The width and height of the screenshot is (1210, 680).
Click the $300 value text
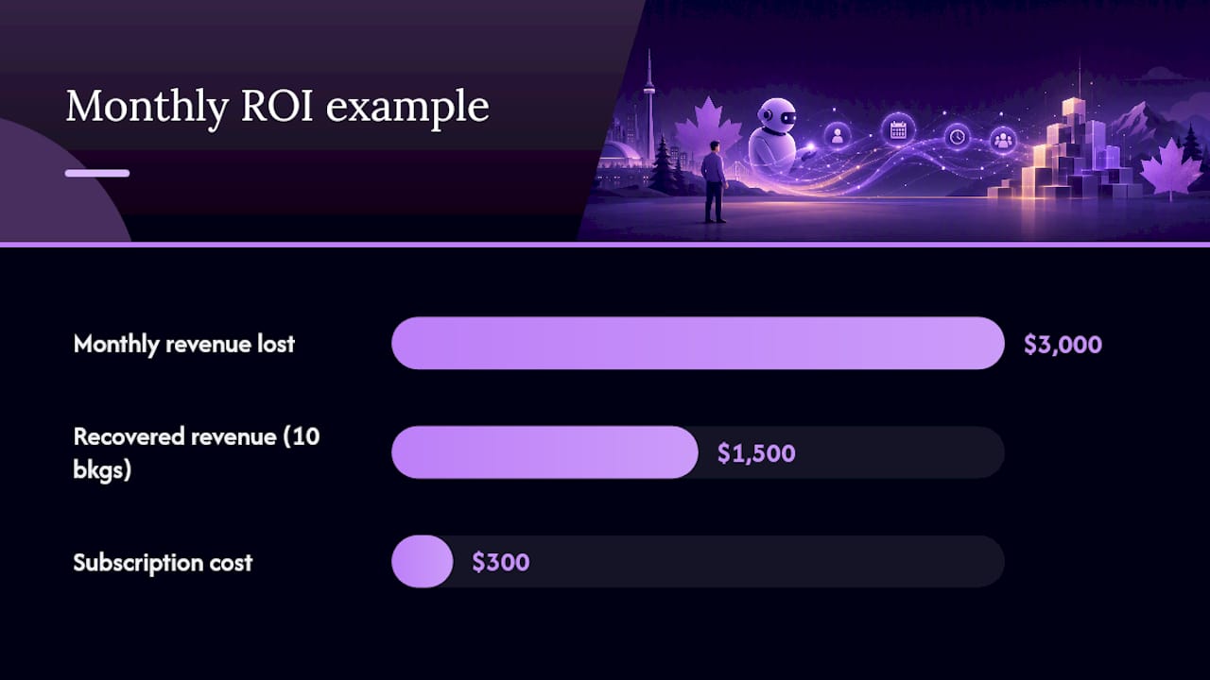pyautogui.click(x=501, y=563)
